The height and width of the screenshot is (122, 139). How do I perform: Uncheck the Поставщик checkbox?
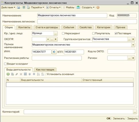116,33
